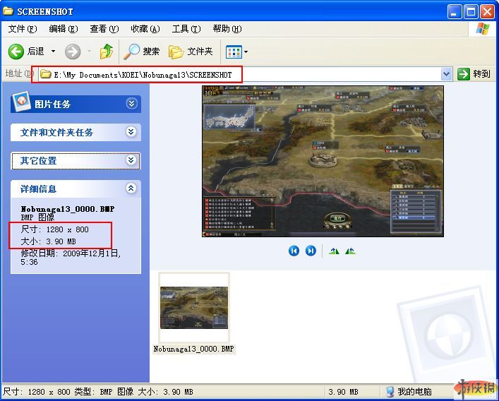Expand the 其它位置 other places panel

[x=131, y=160]
